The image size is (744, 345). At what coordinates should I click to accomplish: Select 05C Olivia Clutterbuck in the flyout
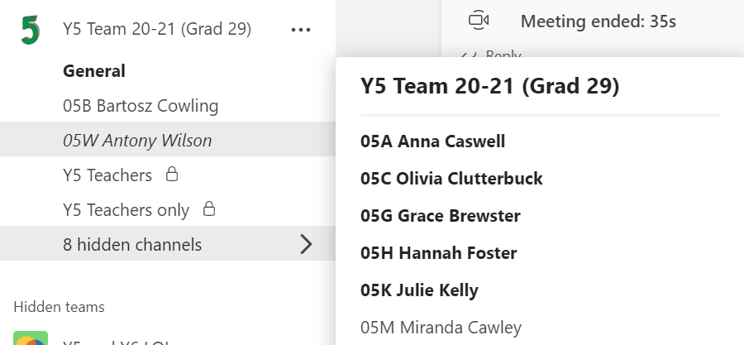(451, 179)
